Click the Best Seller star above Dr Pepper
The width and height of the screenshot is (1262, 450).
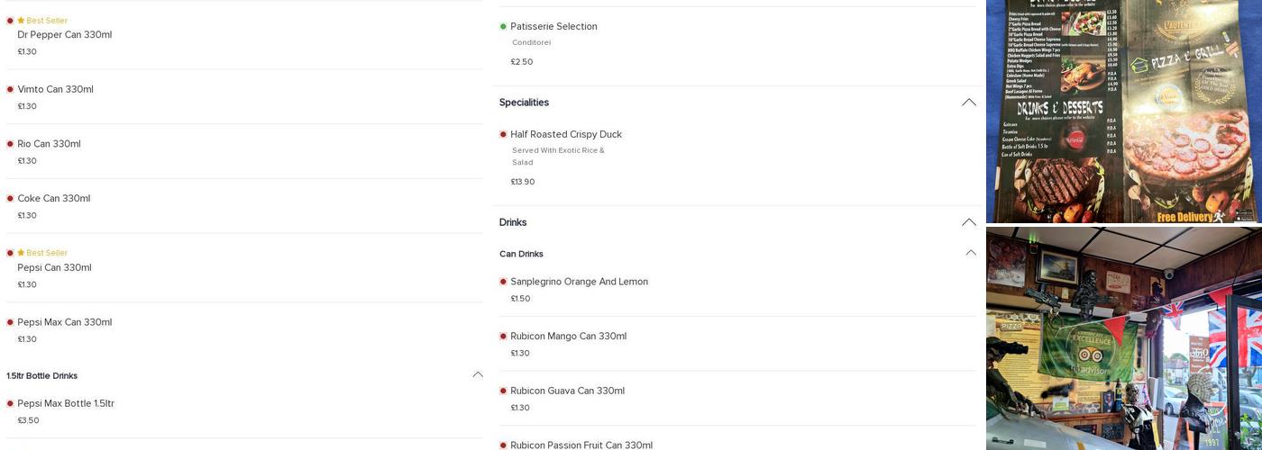click(21, 21)
